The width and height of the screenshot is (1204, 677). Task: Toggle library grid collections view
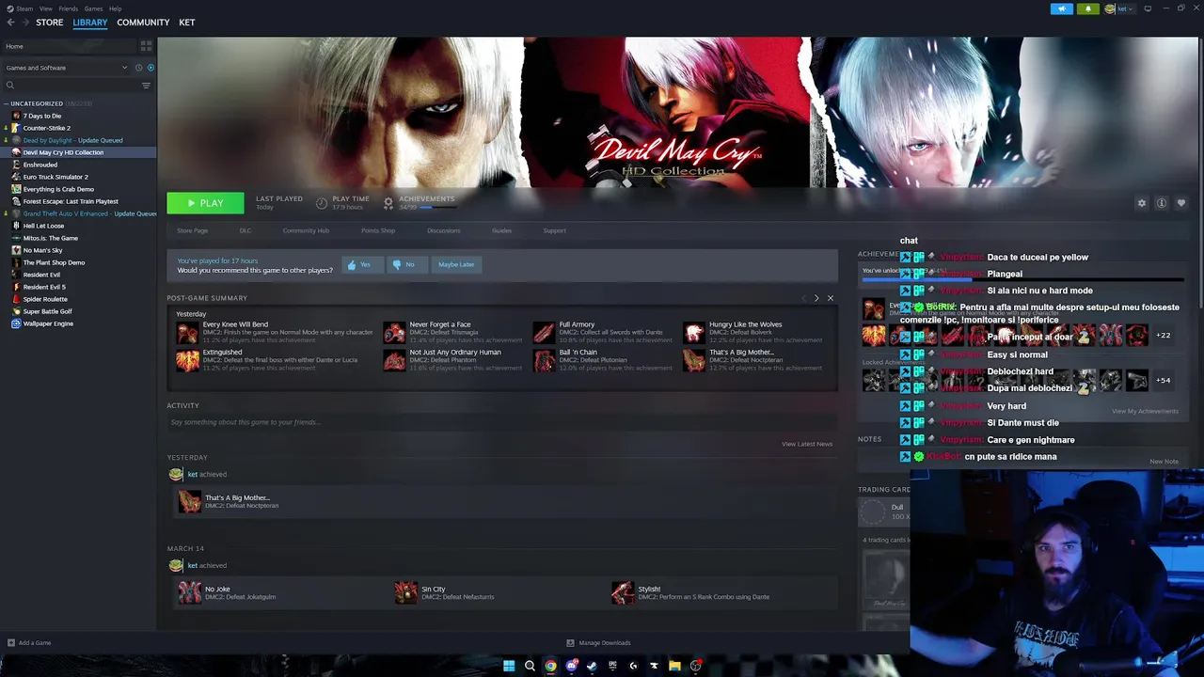pyautogui.click(x=146, y=45)
